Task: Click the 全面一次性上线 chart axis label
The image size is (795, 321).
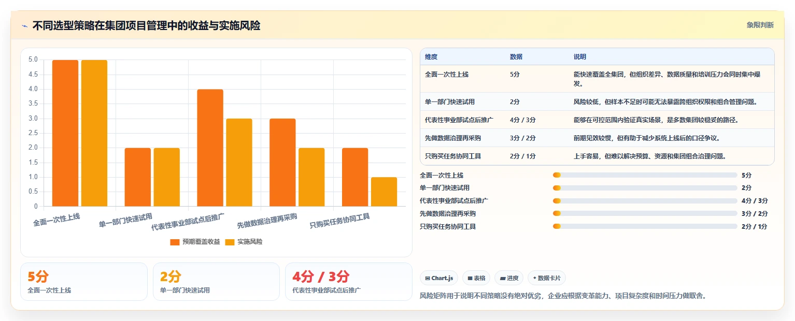Action: pos(56,220)
